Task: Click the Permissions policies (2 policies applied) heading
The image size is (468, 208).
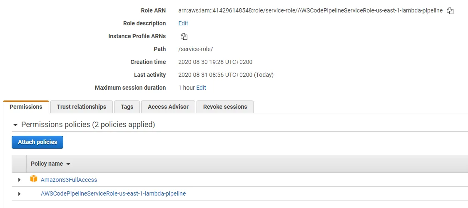Action: click(88, 125)
